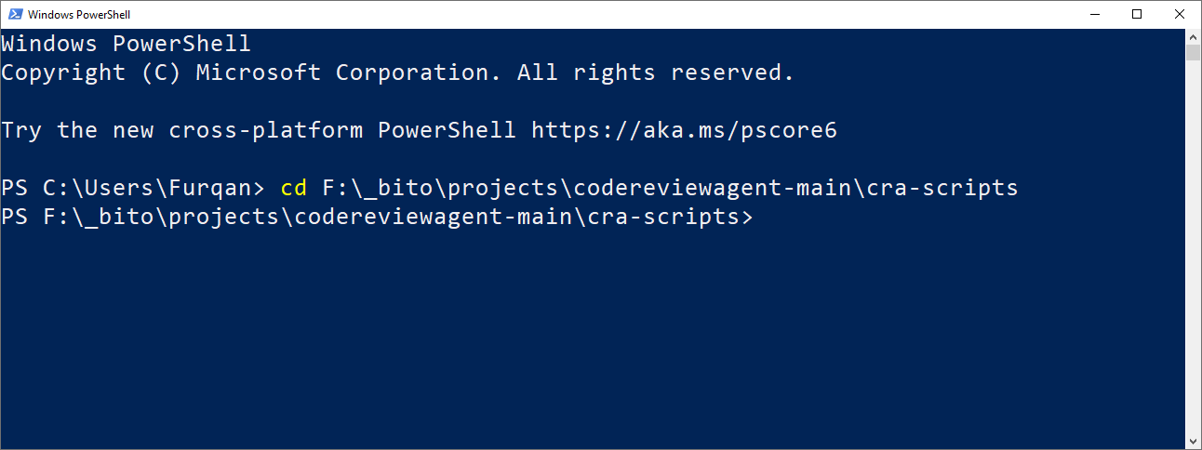The width and height of the screenshot is (1202, 450).
Task: Click the Windows PowerShell title bar text
Action: [80, 15]
